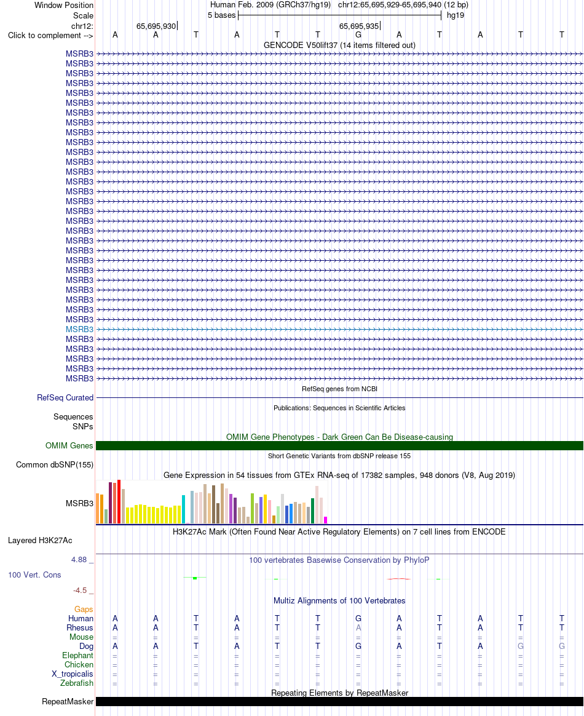Click the '5 bases' scale bar label

[222, 15]
